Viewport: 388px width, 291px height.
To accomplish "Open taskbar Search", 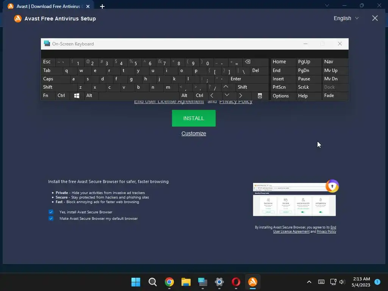I will click(152, 282).
